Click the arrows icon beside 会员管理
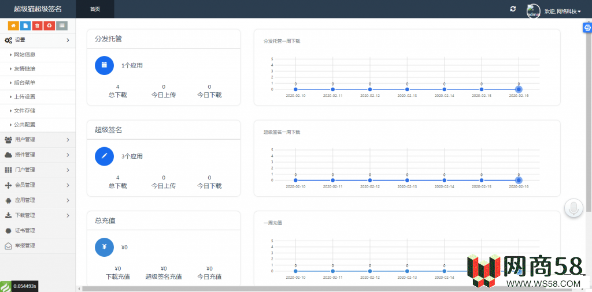The image size is (592, 292). pos(8,185)
